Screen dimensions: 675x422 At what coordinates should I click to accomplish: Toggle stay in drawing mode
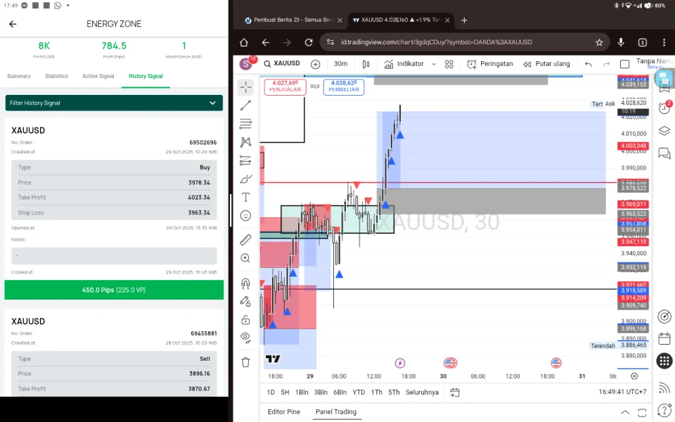246,302
